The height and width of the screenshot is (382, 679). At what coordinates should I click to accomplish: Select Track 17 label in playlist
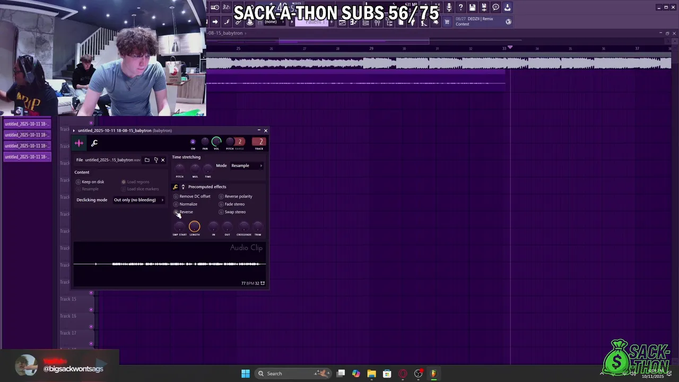(x=68, y=333)
